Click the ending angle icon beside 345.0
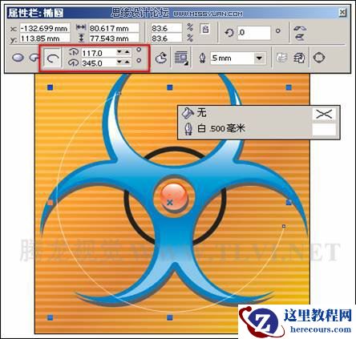This screenshot has width=356, height=339. tap(73, 63)
